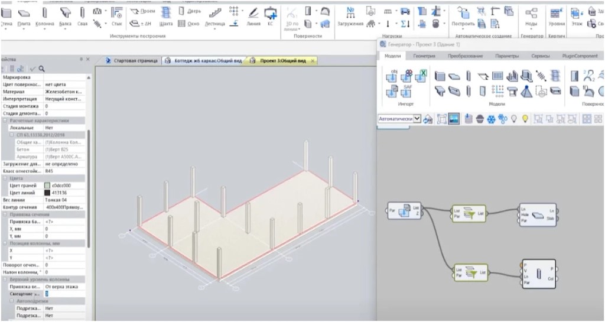Screen dimensions: 605x322
Task: Click the Материал value Железобетон
Action: (x=64, y=92)
